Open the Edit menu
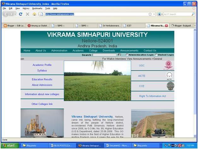 pyautogui.click(x=11, y=9)
